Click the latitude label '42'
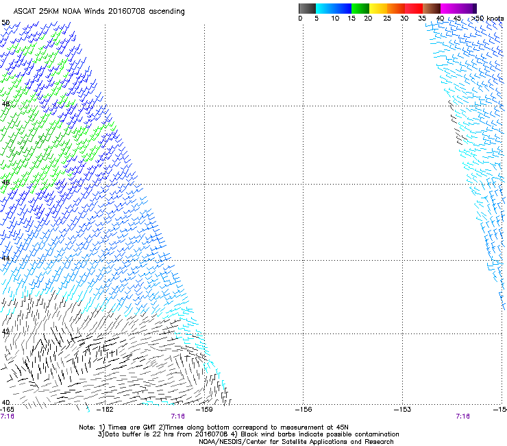 [x=5, y=331]
